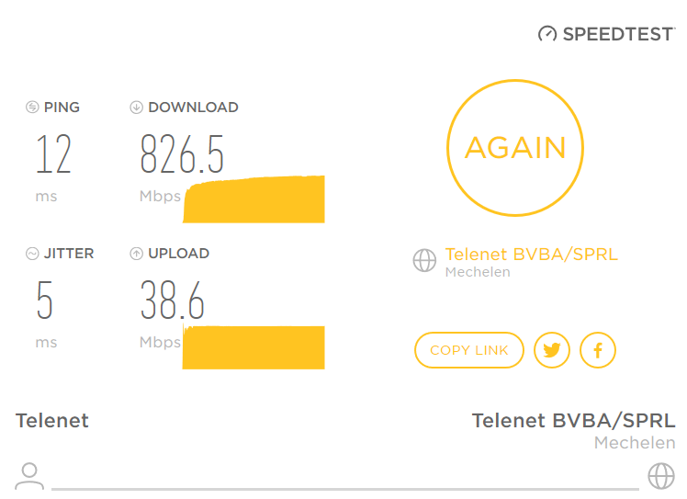Share result on Facebook

(598, 350)
